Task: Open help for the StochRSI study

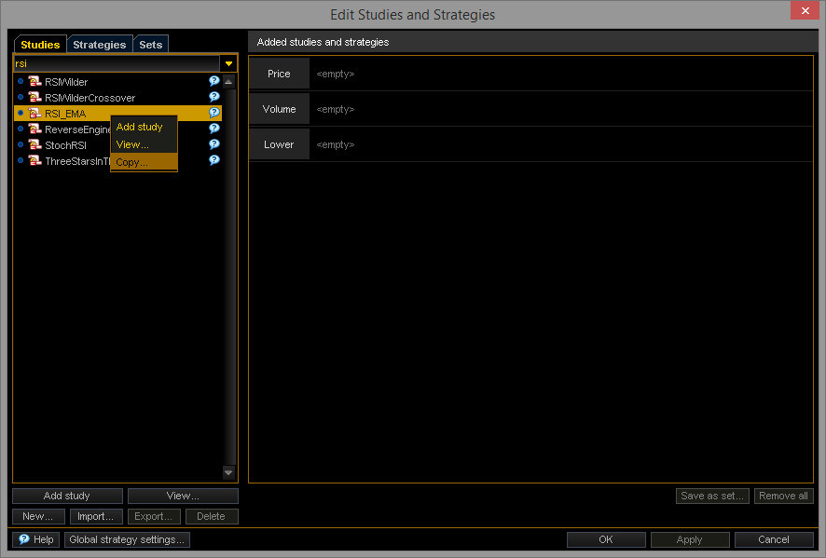Action: (213, 144)
